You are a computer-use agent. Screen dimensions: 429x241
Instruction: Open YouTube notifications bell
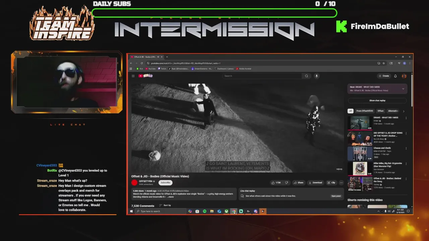(x=395, y=76)
